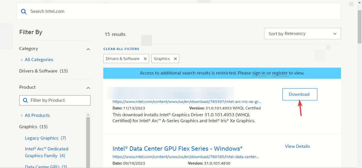Click the Download button
362x168 pixels.
point(299,94)
